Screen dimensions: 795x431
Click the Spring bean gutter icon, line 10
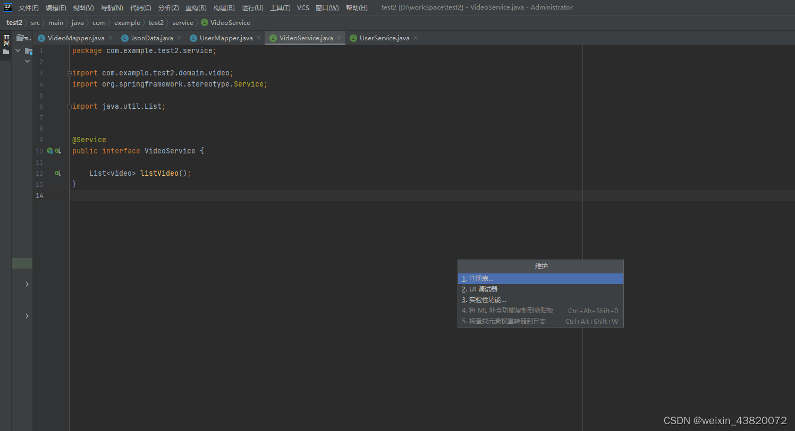coord(50,151)
